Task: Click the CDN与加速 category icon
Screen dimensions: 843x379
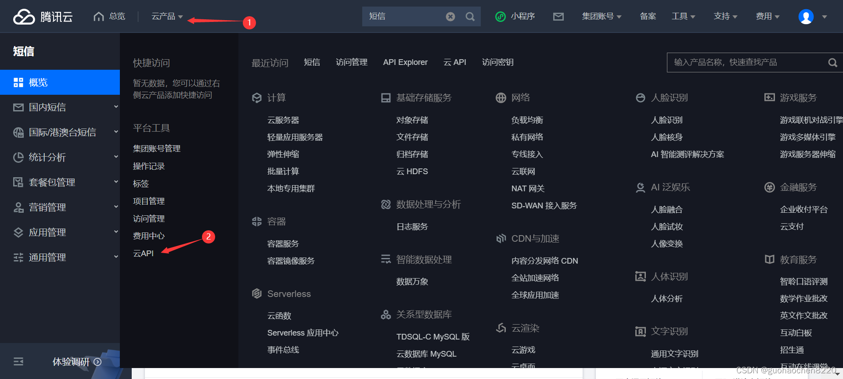Action: [501, 239]
